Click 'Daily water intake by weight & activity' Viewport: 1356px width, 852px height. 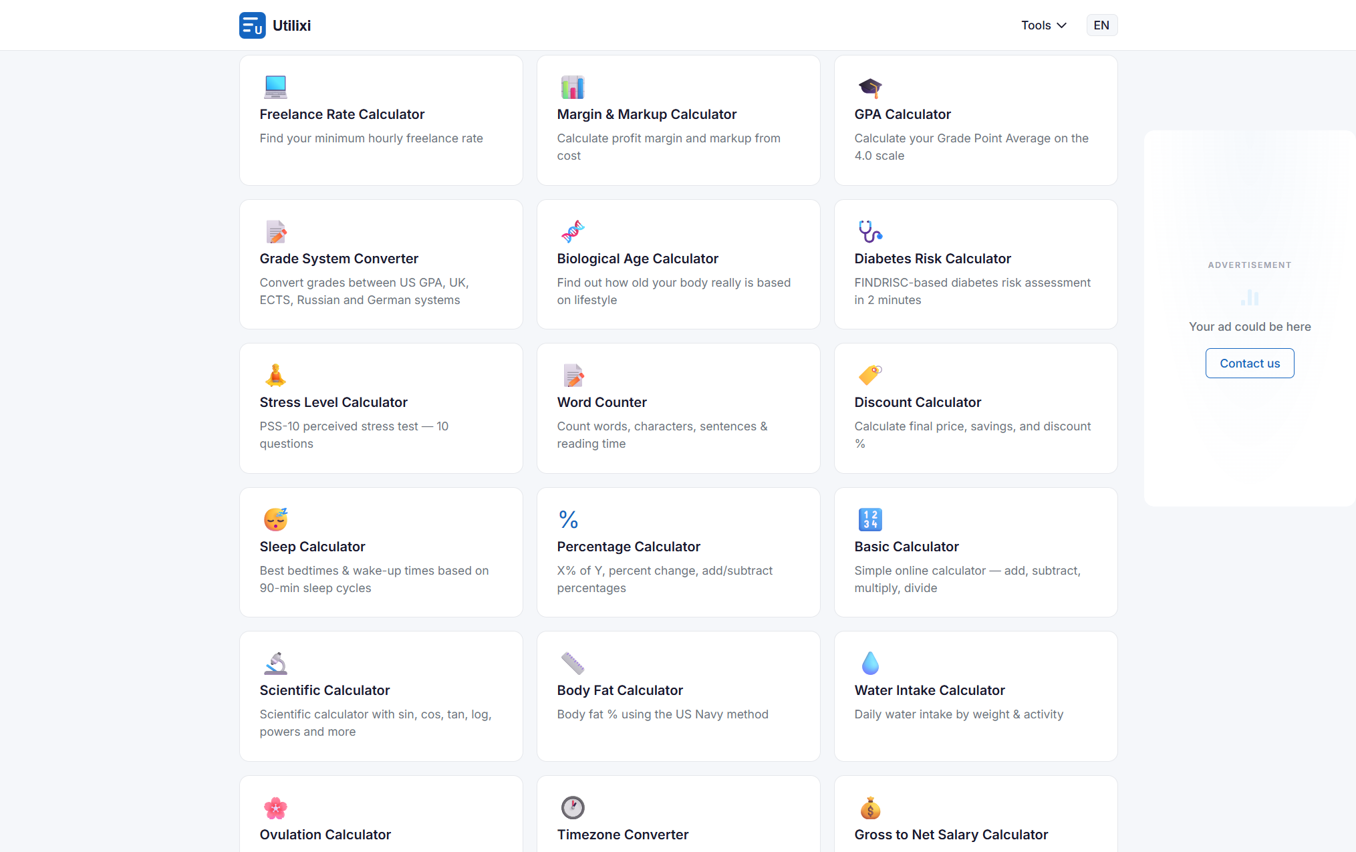[x=958, y=714]
